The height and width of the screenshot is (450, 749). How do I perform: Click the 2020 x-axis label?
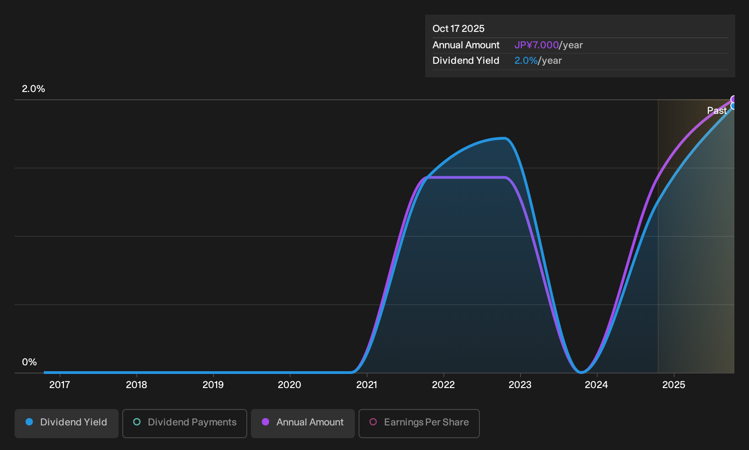tap(290, 385)
